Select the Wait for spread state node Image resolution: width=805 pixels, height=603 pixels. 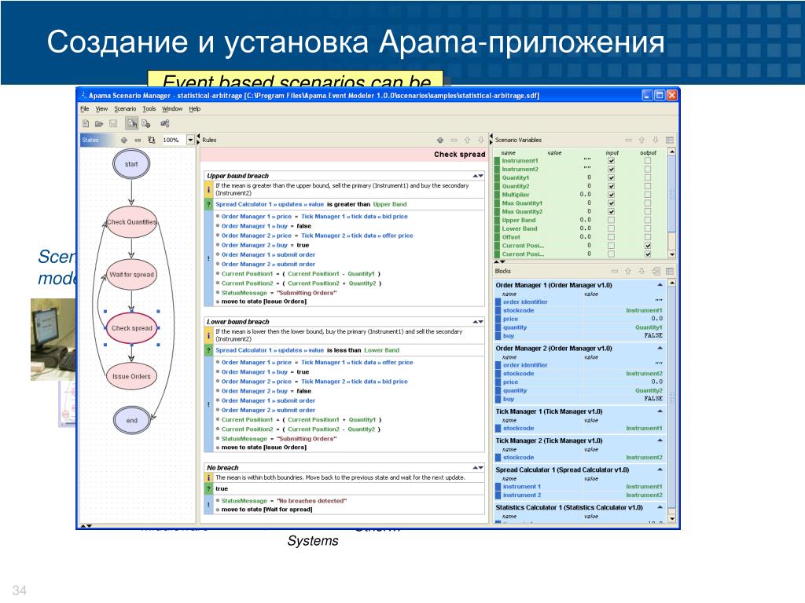pos(131,274)
